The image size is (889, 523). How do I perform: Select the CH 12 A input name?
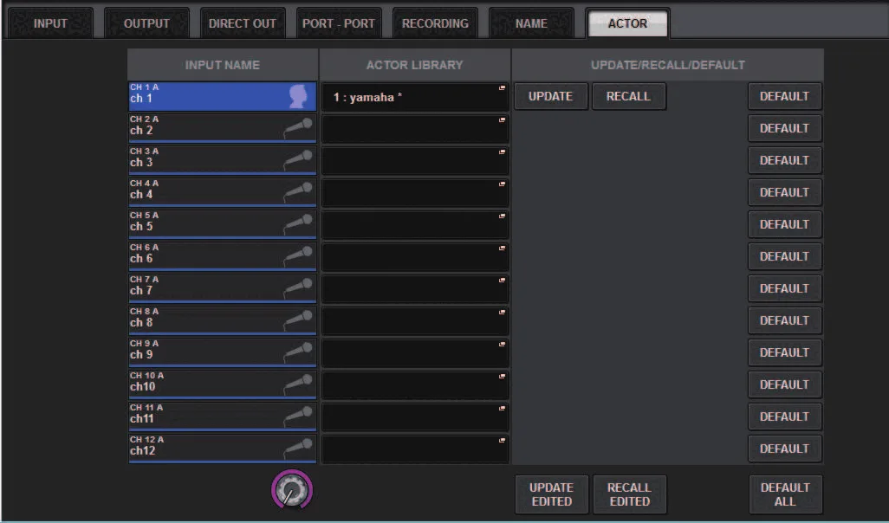(222, 449)
